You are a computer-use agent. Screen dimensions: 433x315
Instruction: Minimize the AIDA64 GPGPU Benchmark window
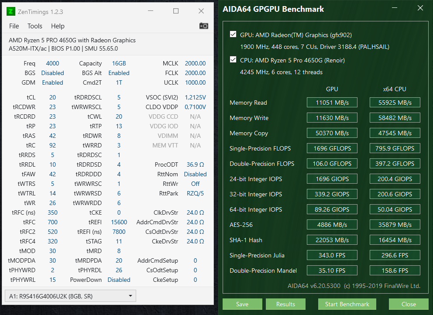click(x=395, y=8)
